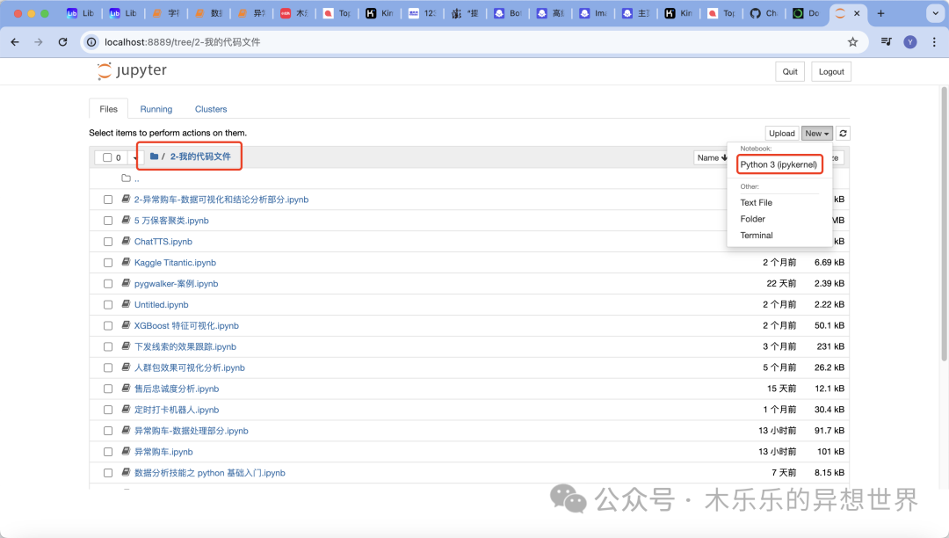Check the box for 人群包效果可视化分析.ipynb
Image resolution: width=949 pixels, height=538 pixels.
(x=108, y=368)
